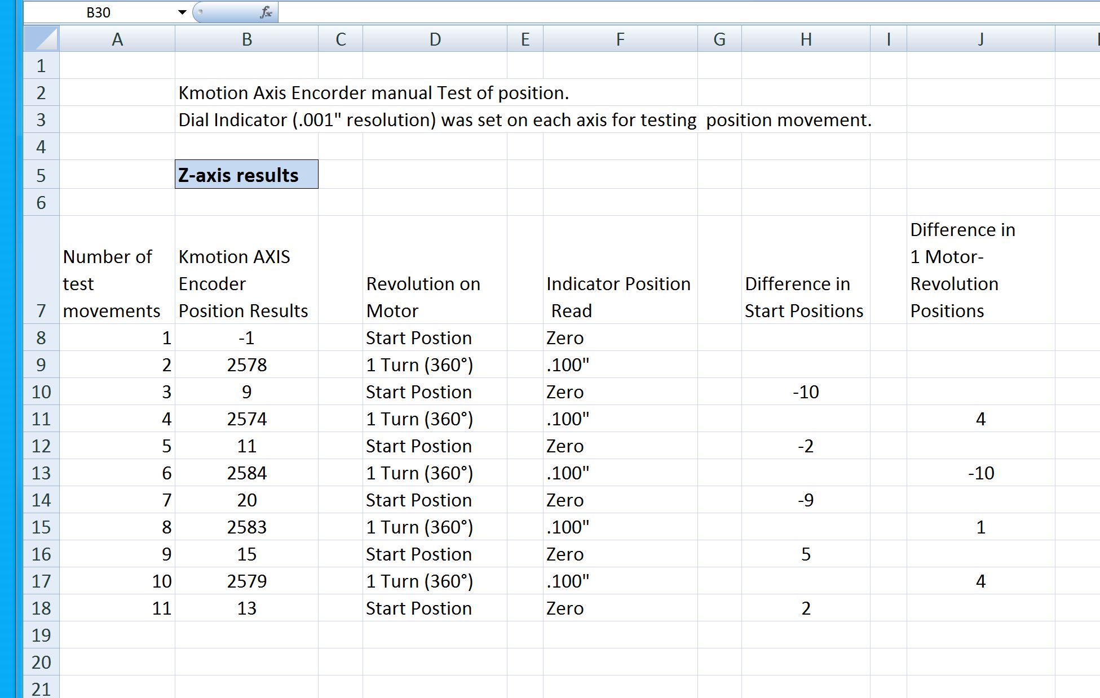Image resolution: width=1100 pixels, height=698 pixels.
Task: Select the cell containing 2578
Action: [x=246, y=364]
